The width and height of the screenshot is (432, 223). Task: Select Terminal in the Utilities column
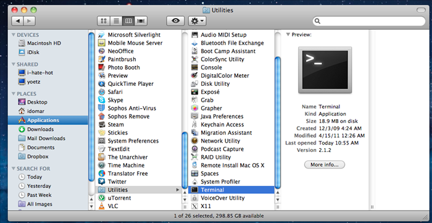pos(231,190)
